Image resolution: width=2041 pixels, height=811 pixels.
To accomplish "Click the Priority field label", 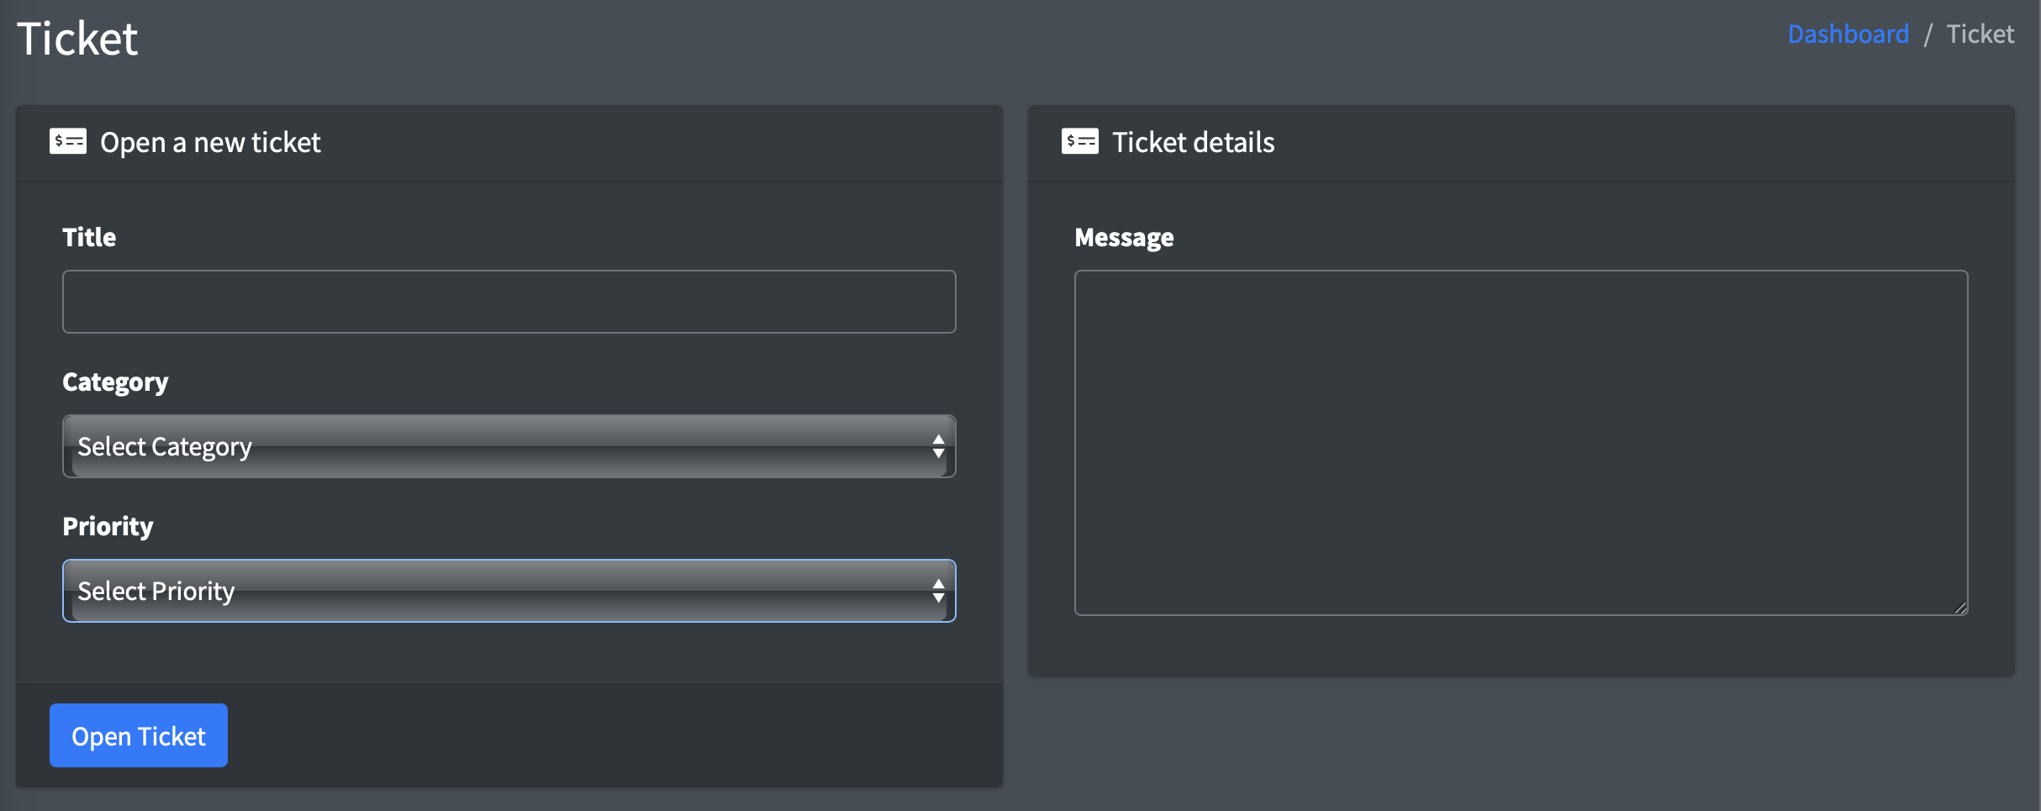I will 108,527.
